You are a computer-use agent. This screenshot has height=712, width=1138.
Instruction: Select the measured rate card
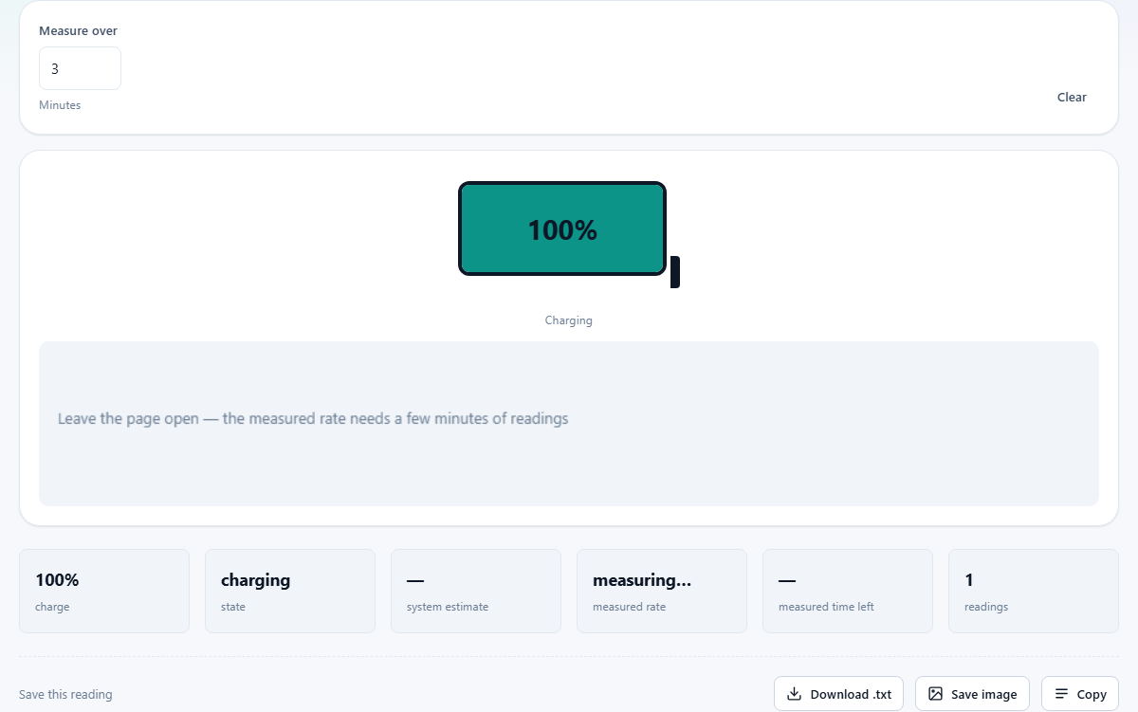click(x=662, y=591)
